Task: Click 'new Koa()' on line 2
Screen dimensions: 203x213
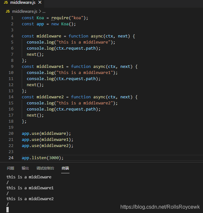Action: tap(62, 24)
